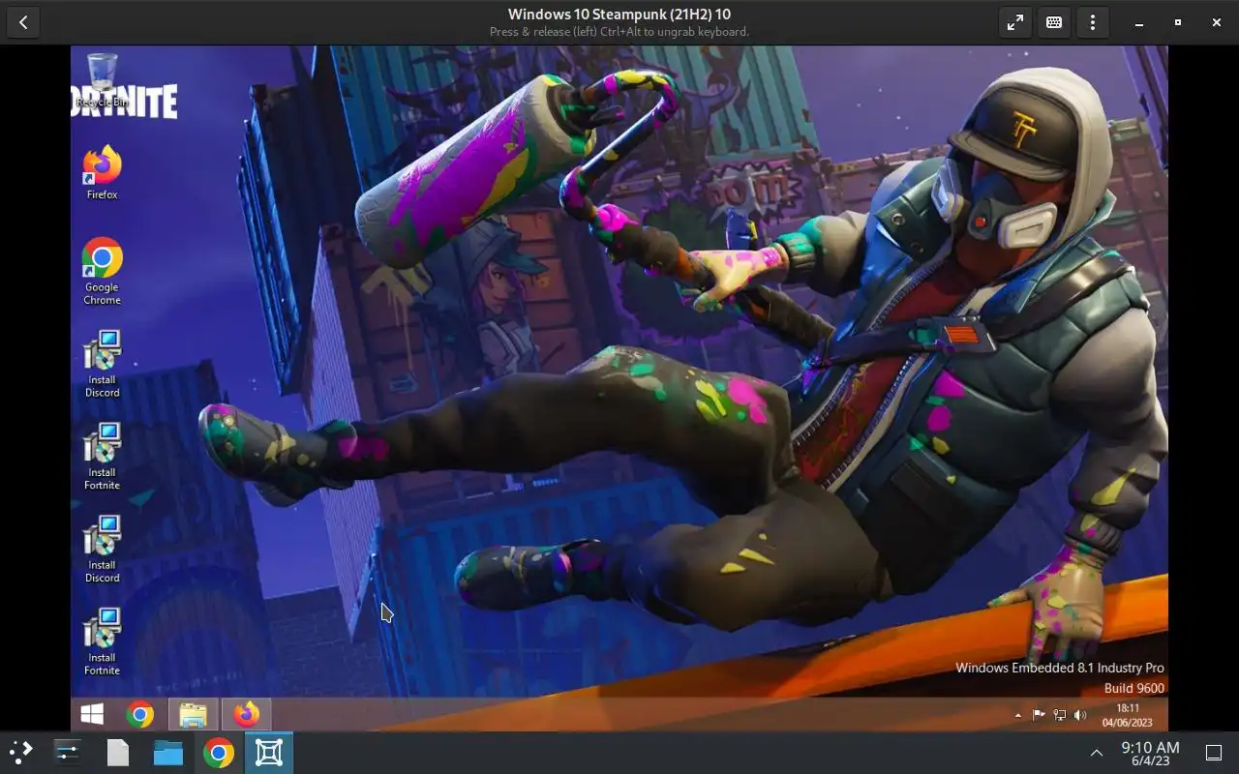Select Install Discord icon between the two Install Fortnite icons
1239x774 pixels.
point(102,550)
